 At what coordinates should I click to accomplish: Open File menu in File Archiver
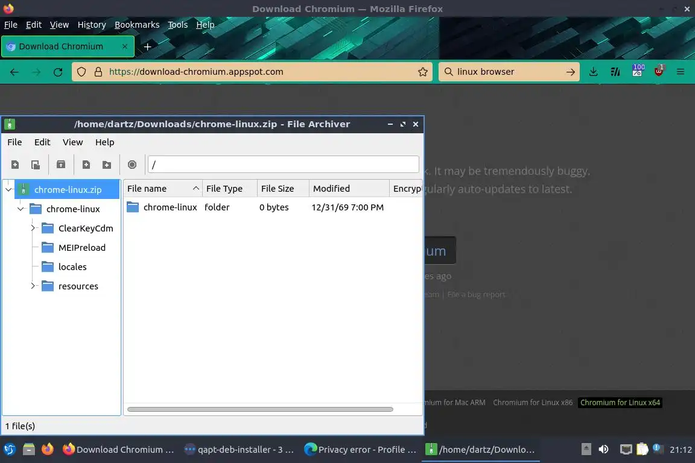coord(14,142)
